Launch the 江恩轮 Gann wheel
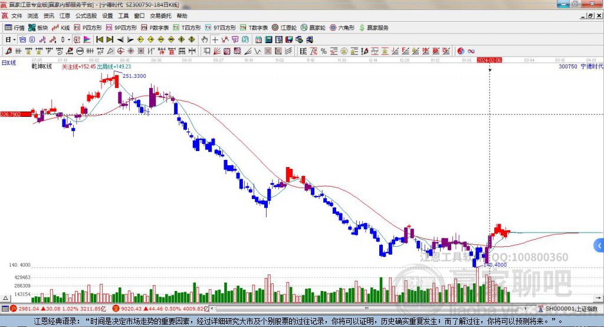Screen dimensions: 604x327 pos(284,28)
